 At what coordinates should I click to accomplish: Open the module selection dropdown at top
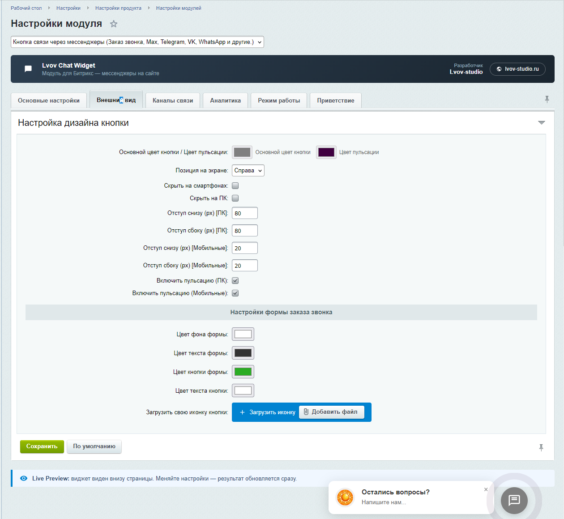(137, 42)
